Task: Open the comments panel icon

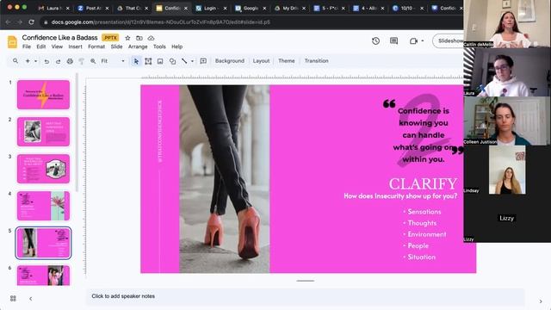Action: 394,41
